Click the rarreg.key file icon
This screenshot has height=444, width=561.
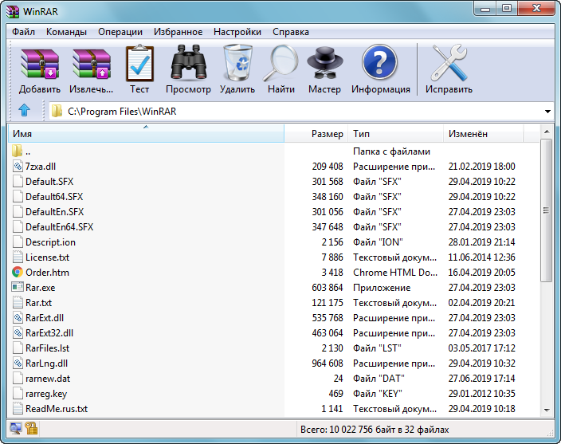click(x=18, y=393)
